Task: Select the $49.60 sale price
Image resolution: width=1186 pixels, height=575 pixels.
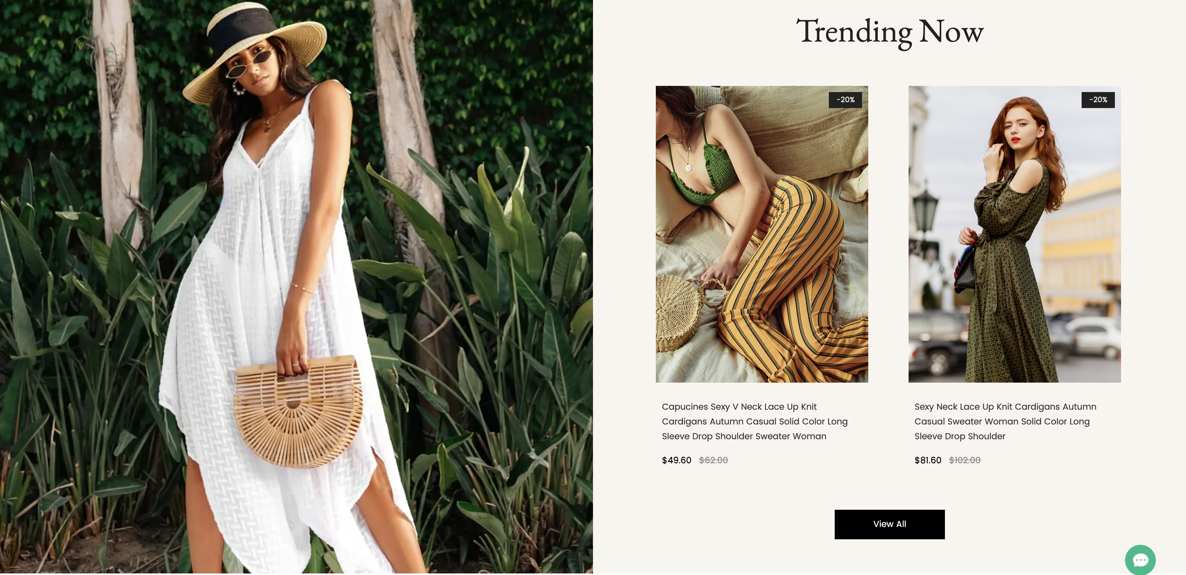Action: click(676, 460)
